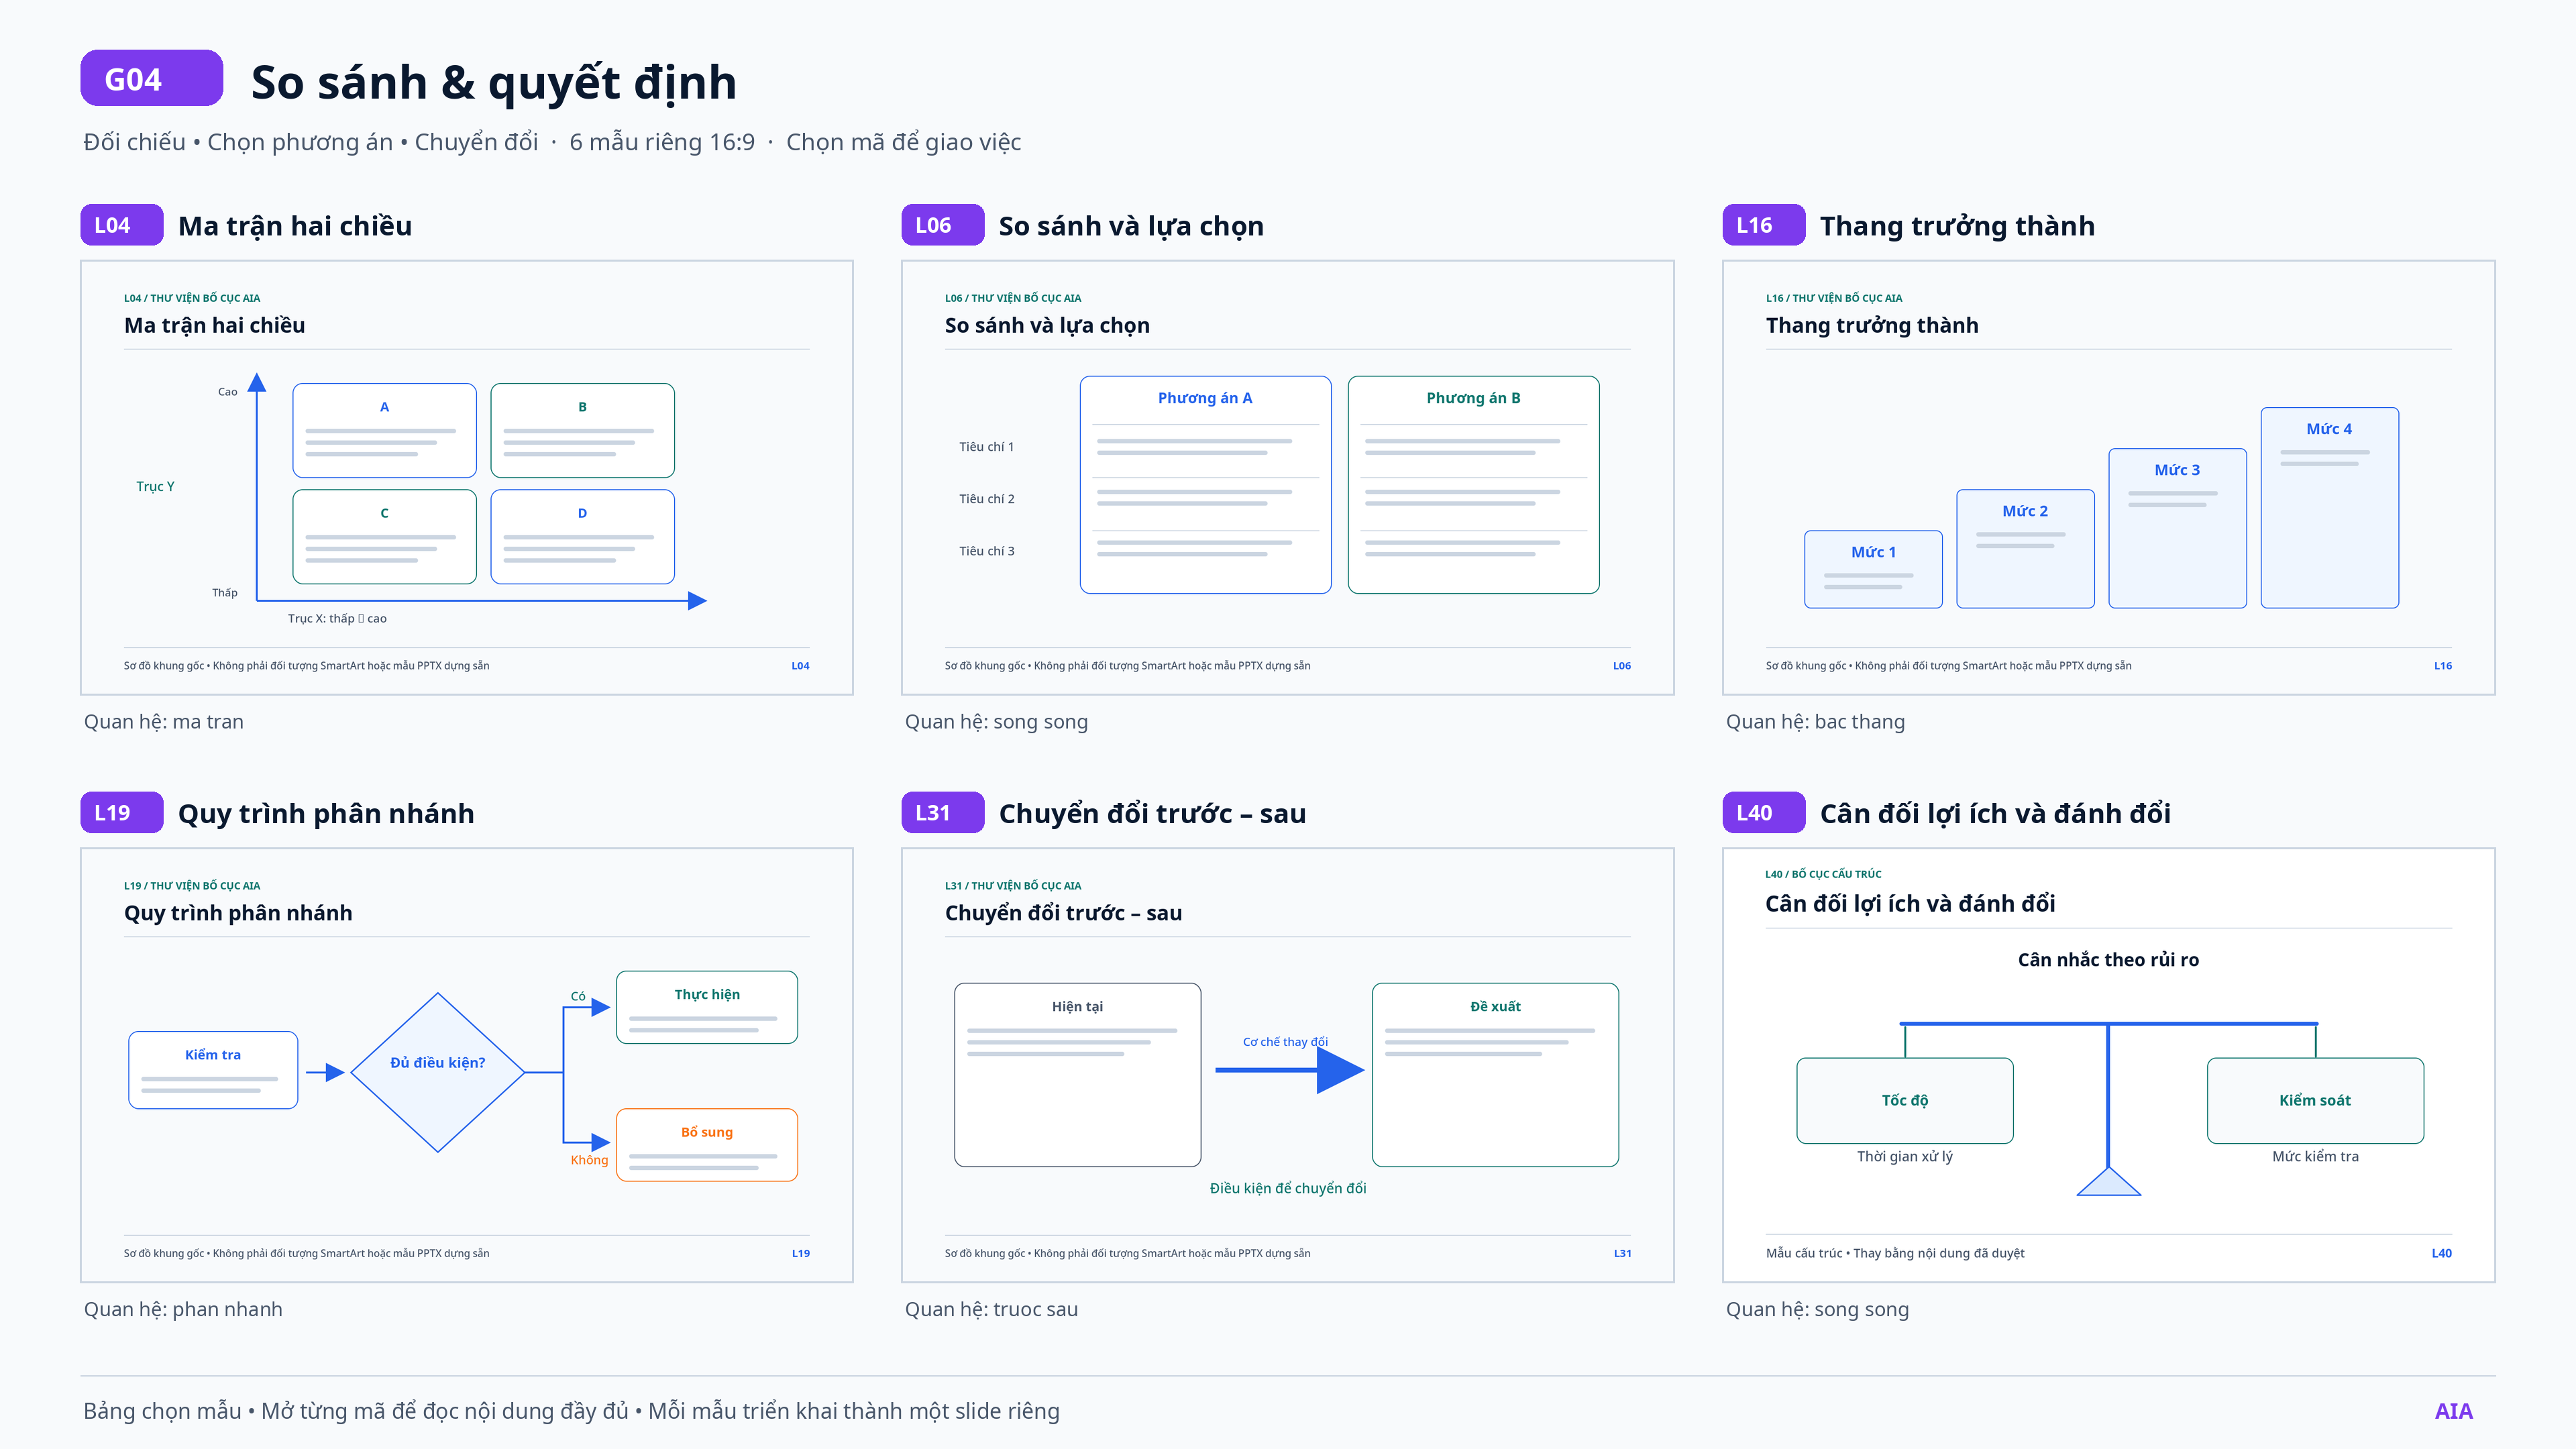This screenshot has width=2576, height=1449.
Task: Click quadrant box A in the matrix
Action: pyautogui.click(x=384, y=430)
